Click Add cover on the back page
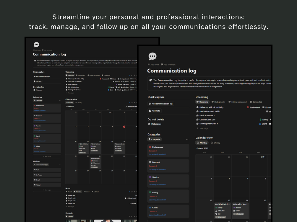This screenshot has width=297, height=222. 37,50
